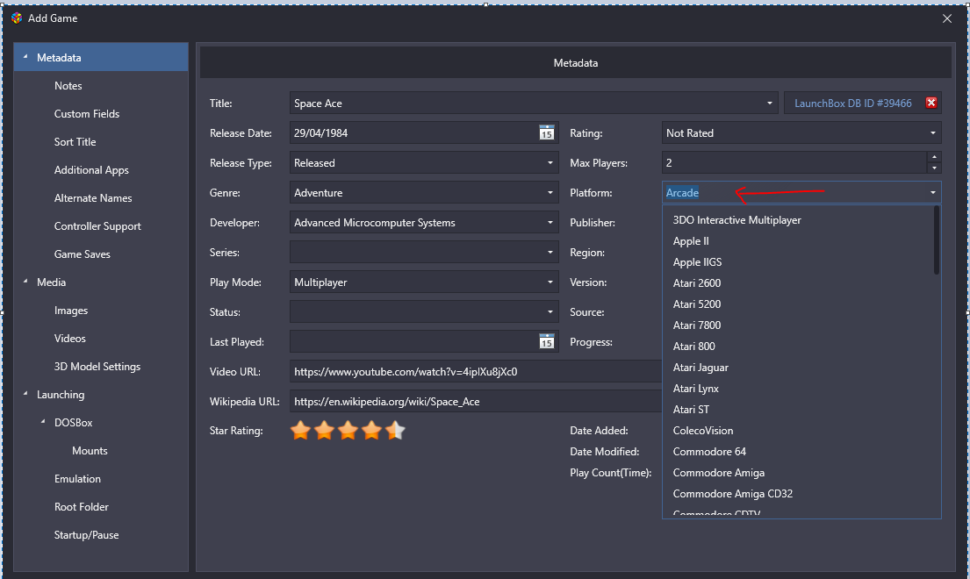
Task: Open the Videos page
Action: 70,339
